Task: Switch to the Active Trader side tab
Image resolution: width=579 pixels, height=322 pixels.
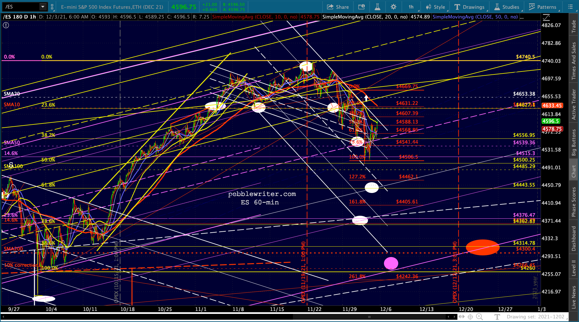Action: 574,105
